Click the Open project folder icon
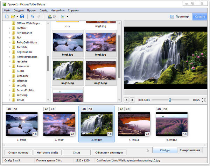The width and height of the screenshot is (210, 166). (13, 16)
